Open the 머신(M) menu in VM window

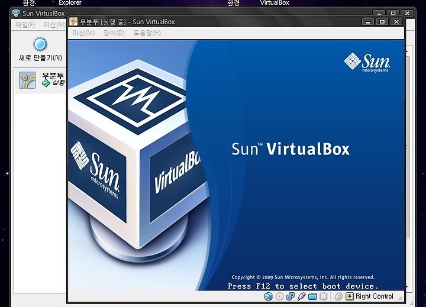tap(83, 33)
